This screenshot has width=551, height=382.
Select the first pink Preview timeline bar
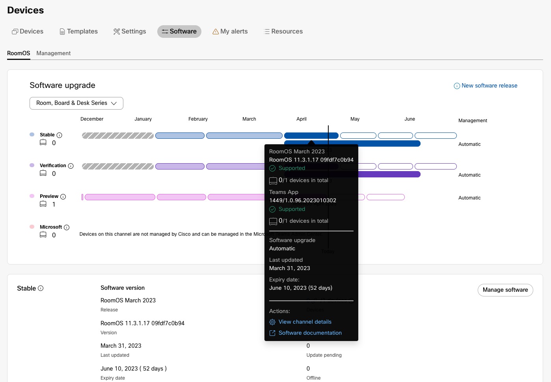120,197
